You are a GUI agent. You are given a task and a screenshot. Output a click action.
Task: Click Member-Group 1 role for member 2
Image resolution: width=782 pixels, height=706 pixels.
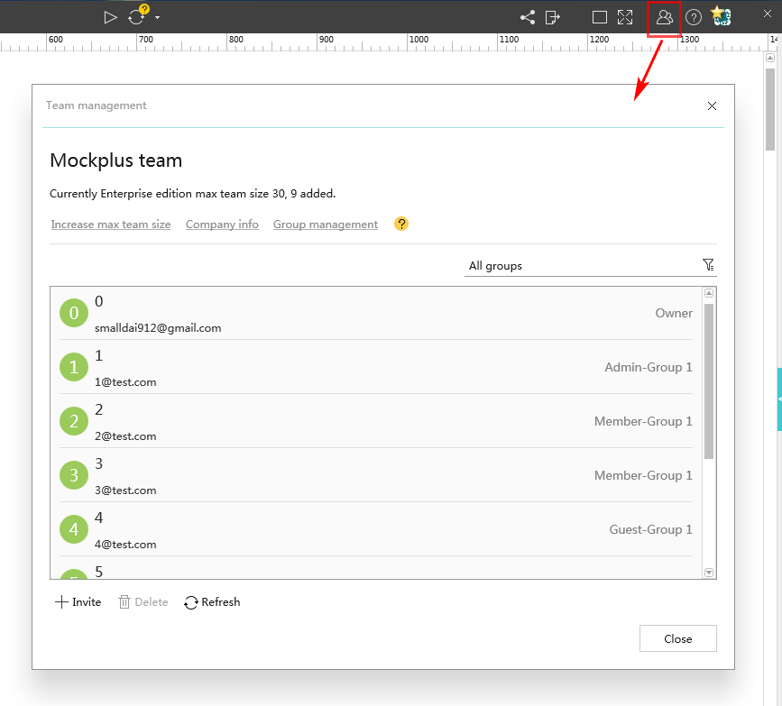coord(643,421)
